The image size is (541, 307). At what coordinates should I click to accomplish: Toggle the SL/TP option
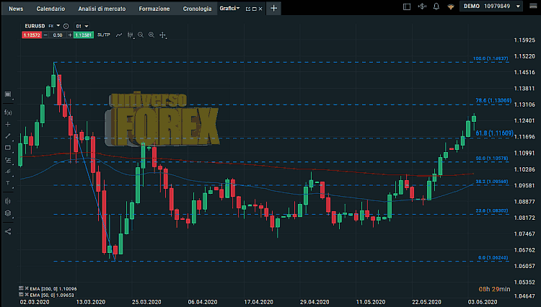[102, 35]
